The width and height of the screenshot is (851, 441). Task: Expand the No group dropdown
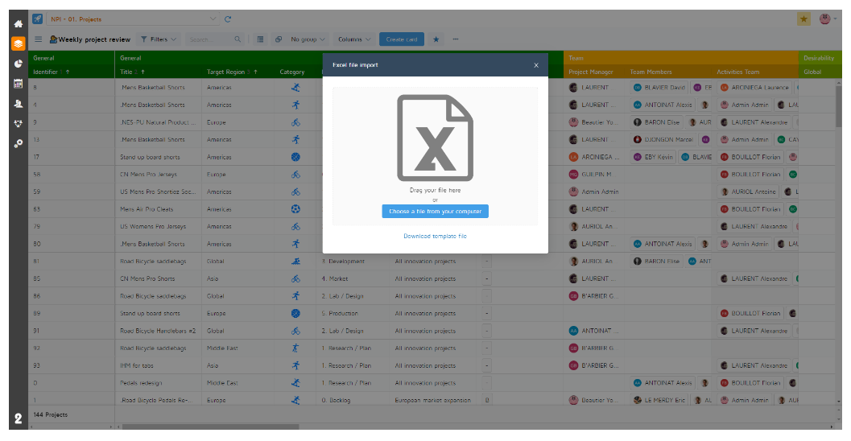coord(308,39)
